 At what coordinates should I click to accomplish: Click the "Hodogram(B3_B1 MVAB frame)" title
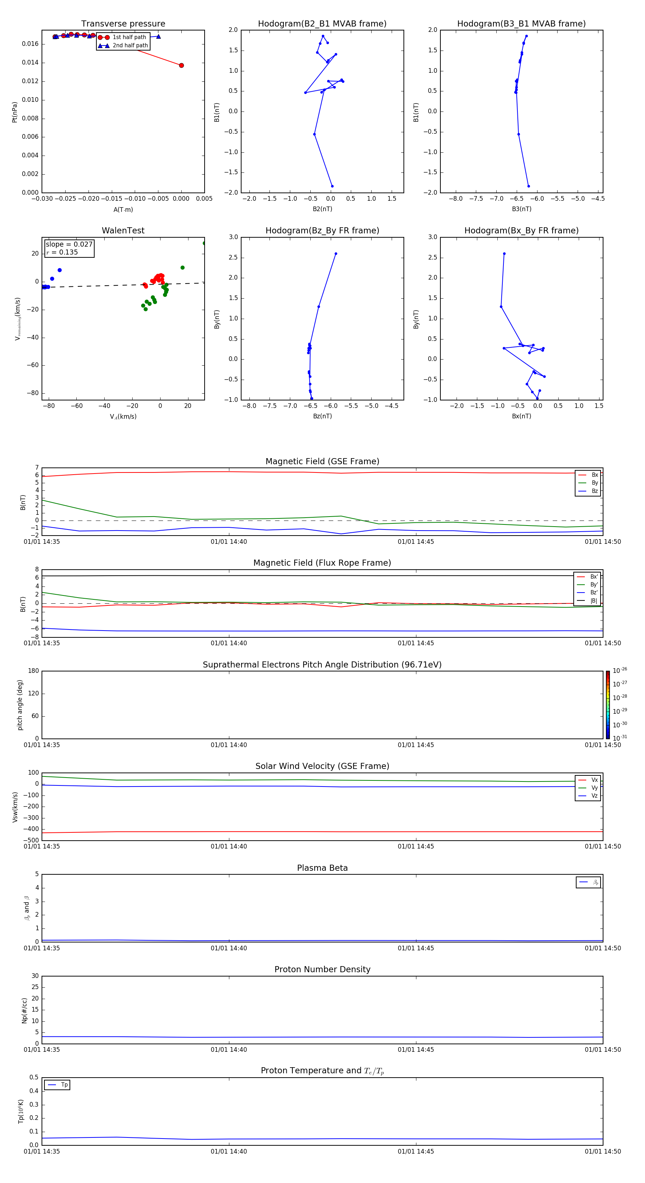(x=521, y=24)
